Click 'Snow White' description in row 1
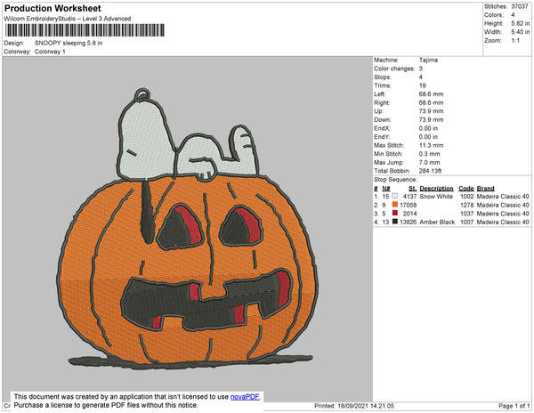 tap(436, 197)
